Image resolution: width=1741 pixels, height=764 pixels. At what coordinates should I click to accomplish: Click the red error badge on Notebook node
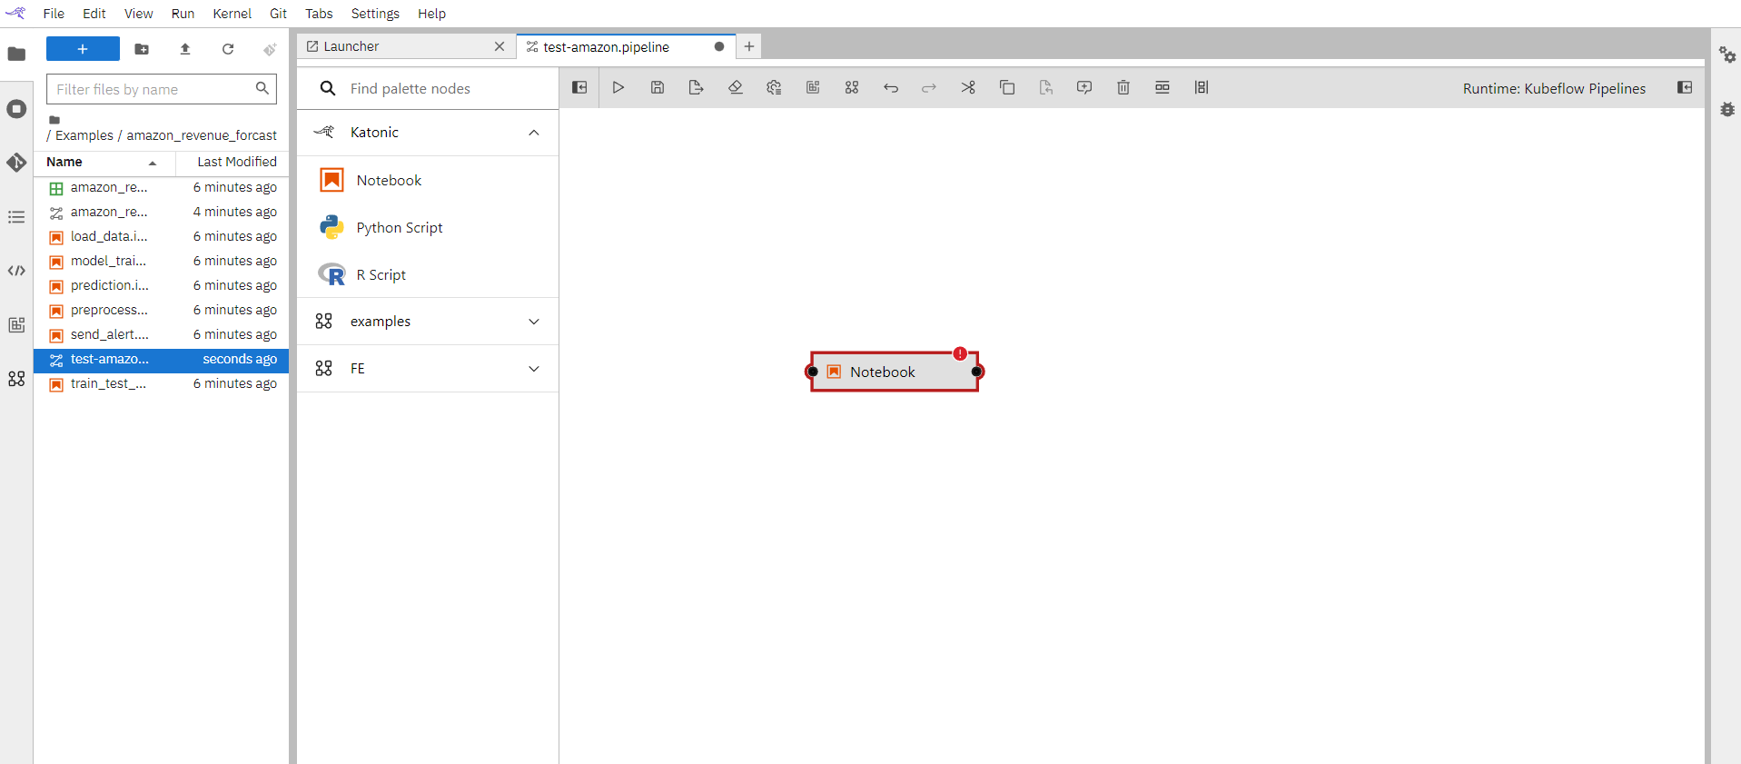[x=960, y=353]
